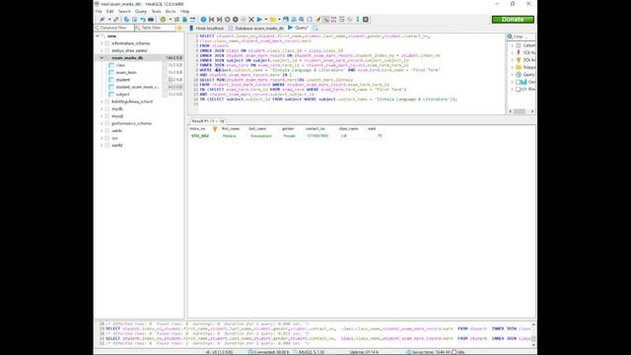Click the connection plug icon in toolbar

(103, 20)
